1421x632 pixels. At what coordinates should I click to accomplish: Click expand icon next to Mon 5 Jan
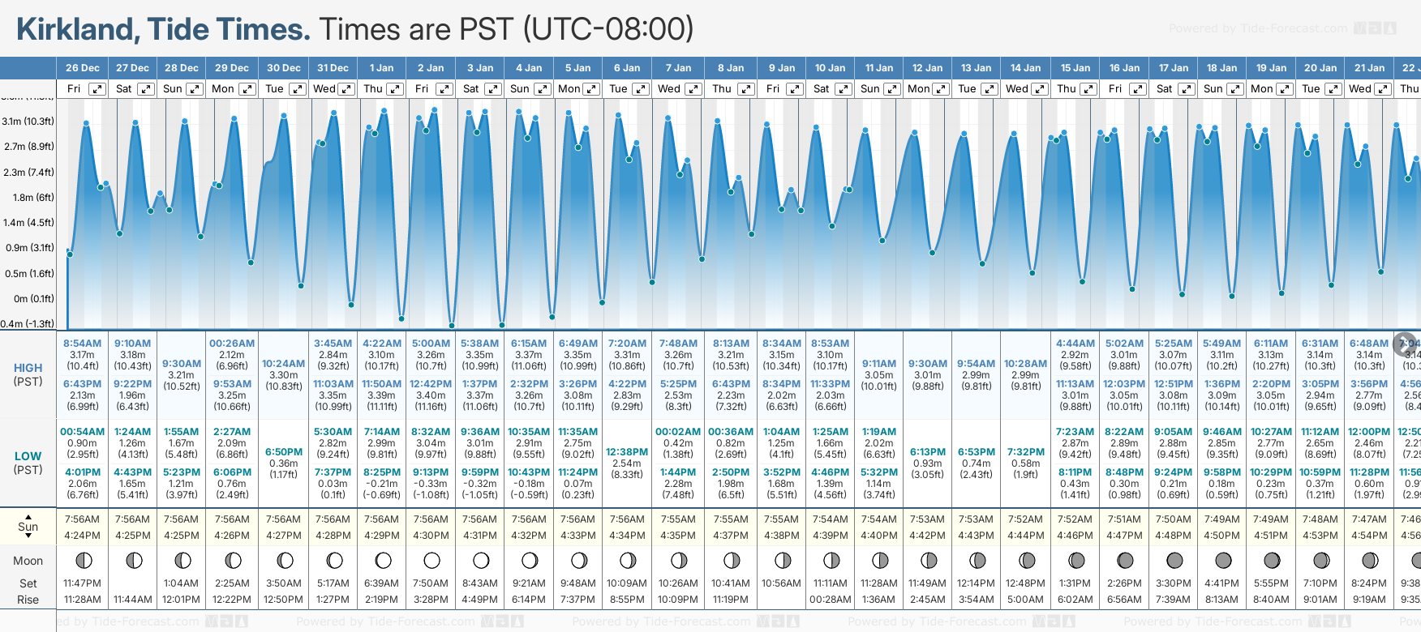(x=591, y=89)
